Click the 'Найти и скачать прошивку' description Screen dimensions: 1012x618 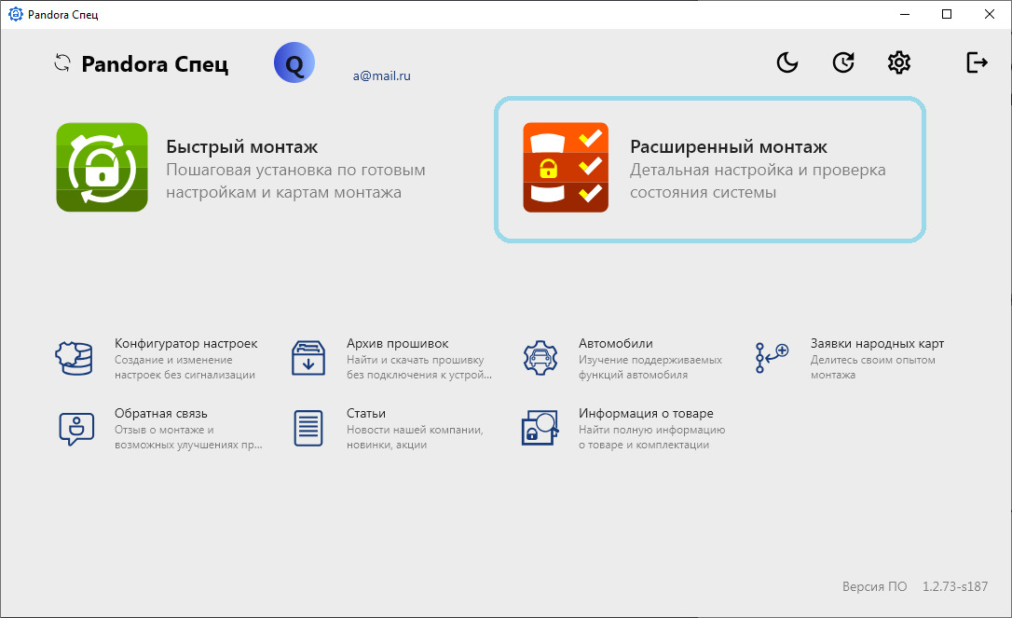point(418,367)
